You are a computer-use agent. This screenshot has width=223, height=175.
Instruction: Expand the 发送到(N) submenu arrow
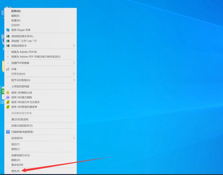(x=74, y=138)
